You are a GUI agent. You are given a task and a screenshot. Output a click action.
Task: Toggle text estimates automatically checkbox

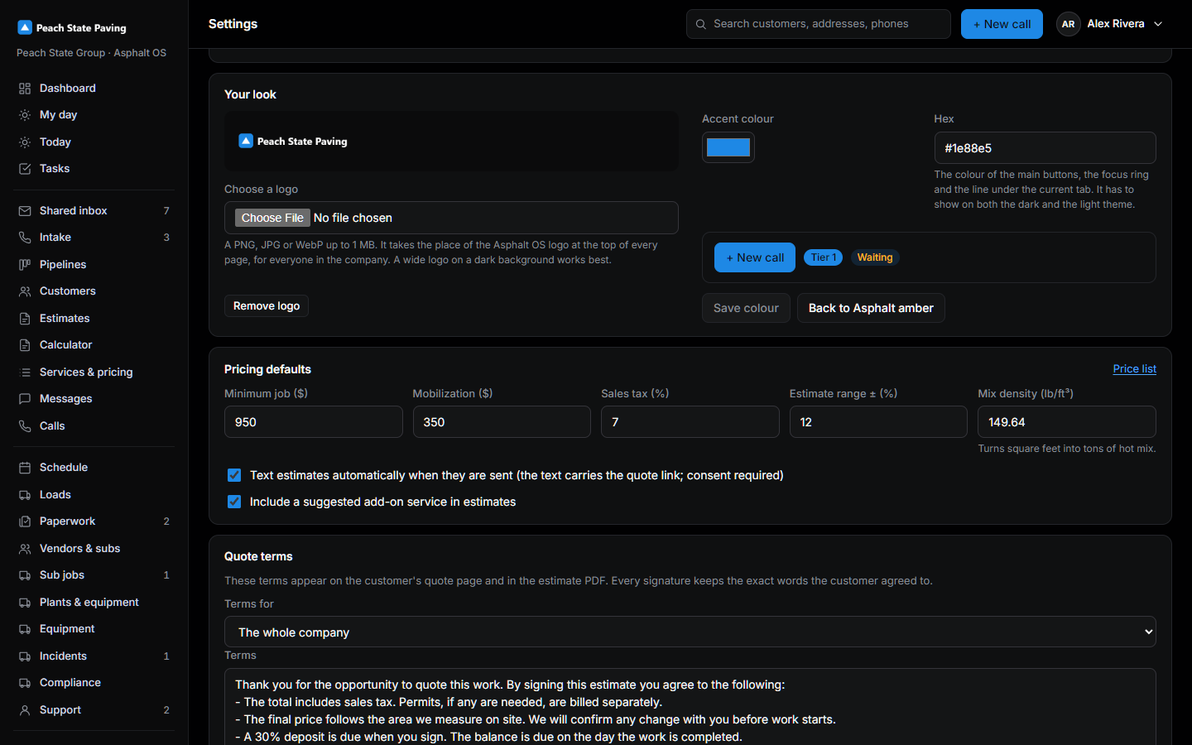click(x=234, y=475)
